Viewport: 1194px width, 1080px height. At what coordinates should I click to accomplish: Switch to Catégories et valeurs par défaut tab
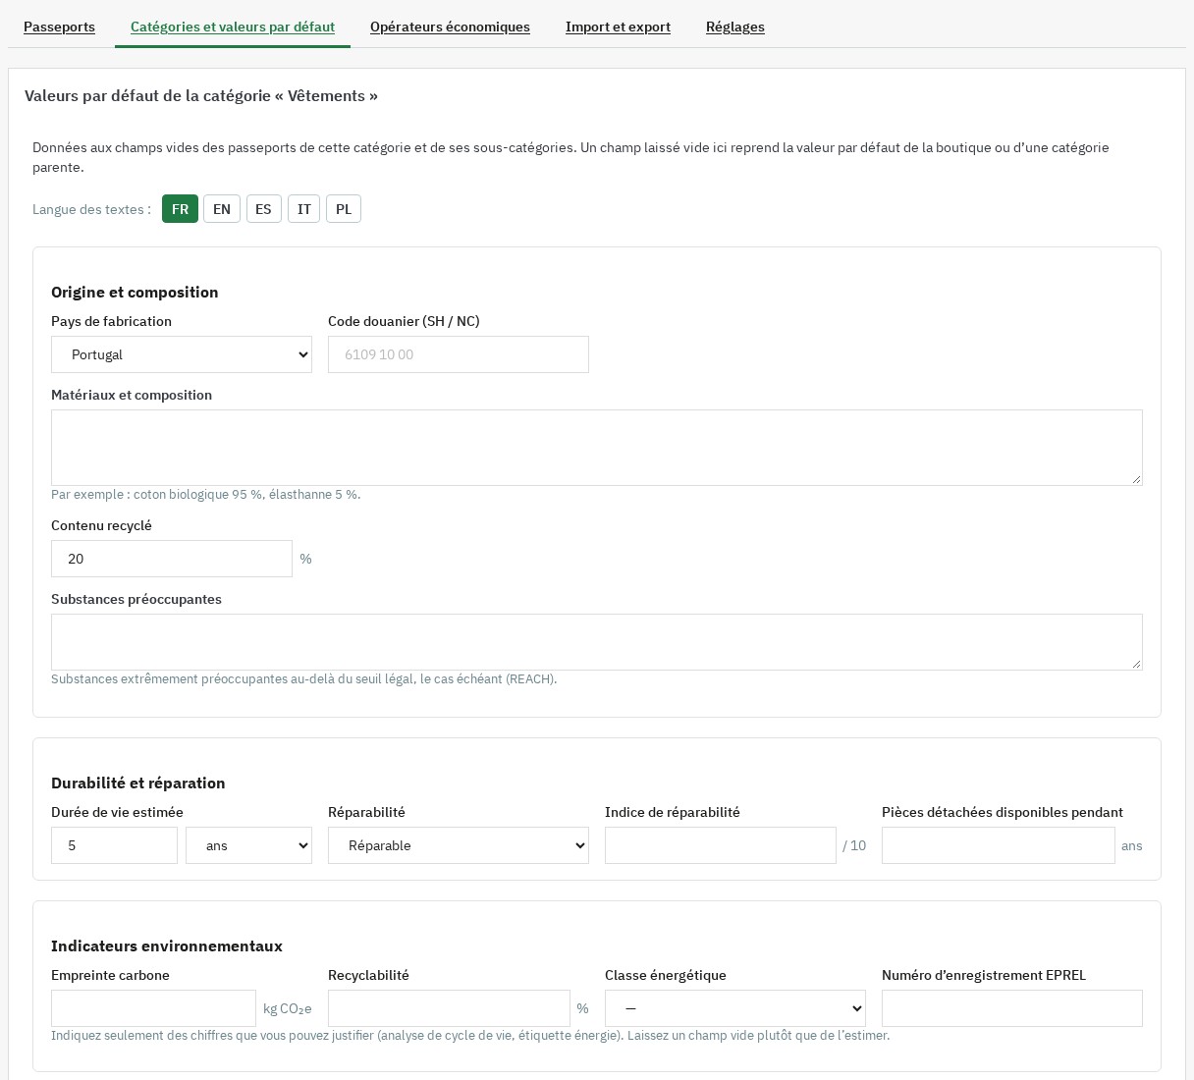click(233, 27)
